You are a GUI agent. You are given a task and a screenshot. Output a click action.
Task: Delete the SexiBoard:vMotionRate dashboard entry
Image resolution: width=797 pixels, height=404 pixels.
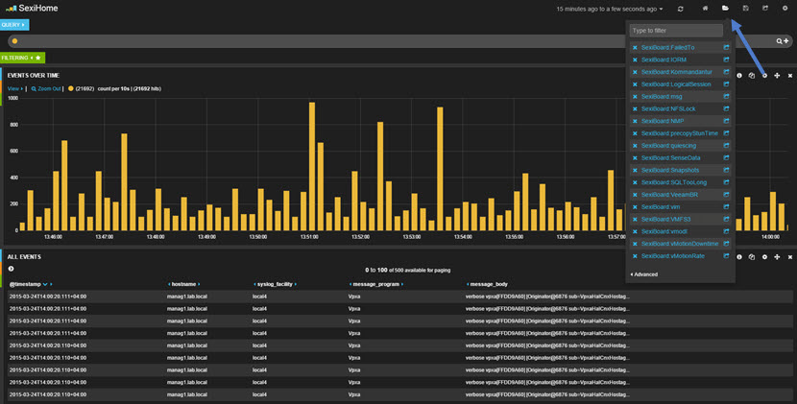pos(635,256)
